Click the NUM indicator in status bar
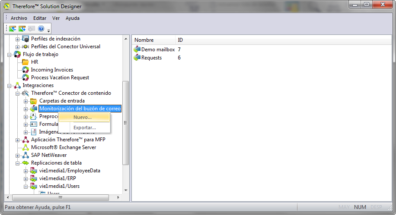Image resolution: width=396 pixels, height=215 pixels. [x=360, y=207]
